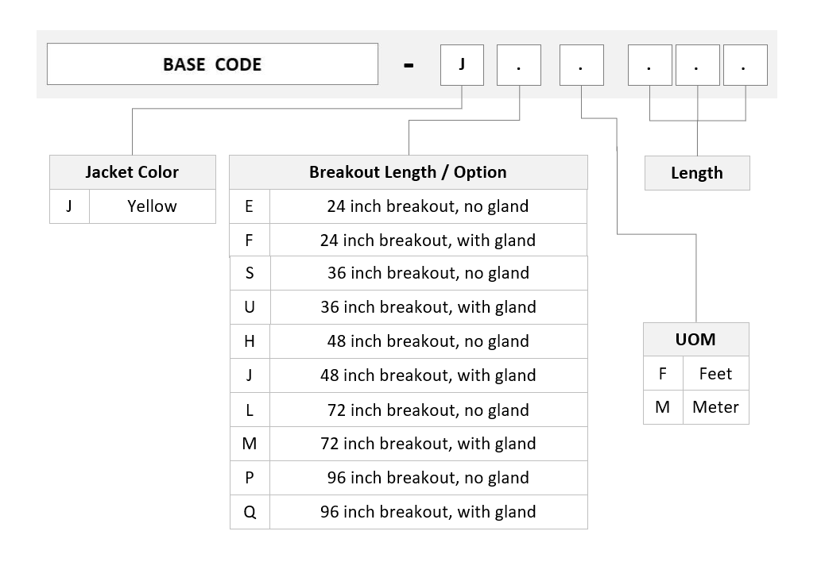Click the Breakout Length / Option header
825x585 pixels.
(x=409, y=172)
